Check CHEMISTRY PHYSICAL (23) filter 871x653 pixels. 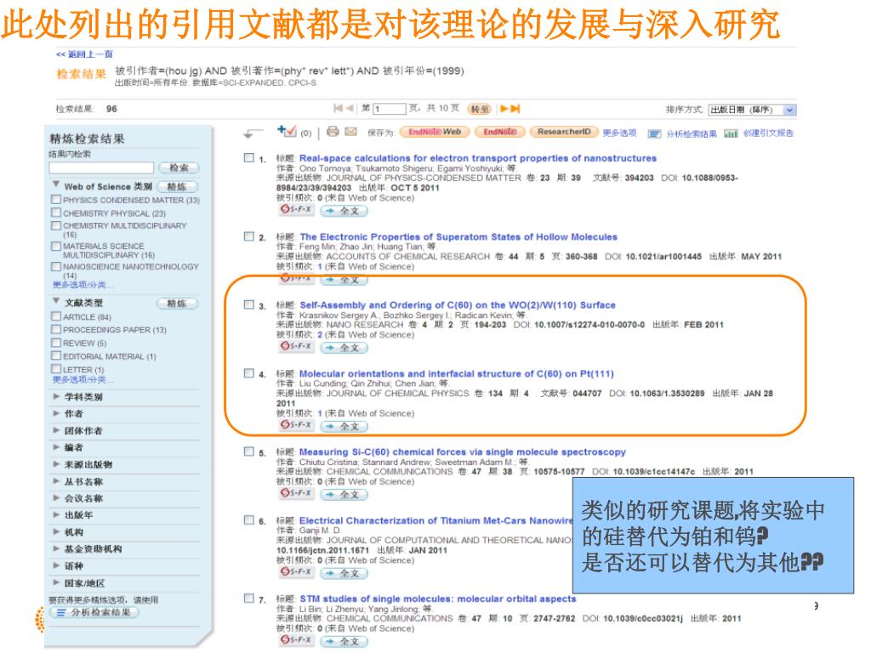(55, 213)
